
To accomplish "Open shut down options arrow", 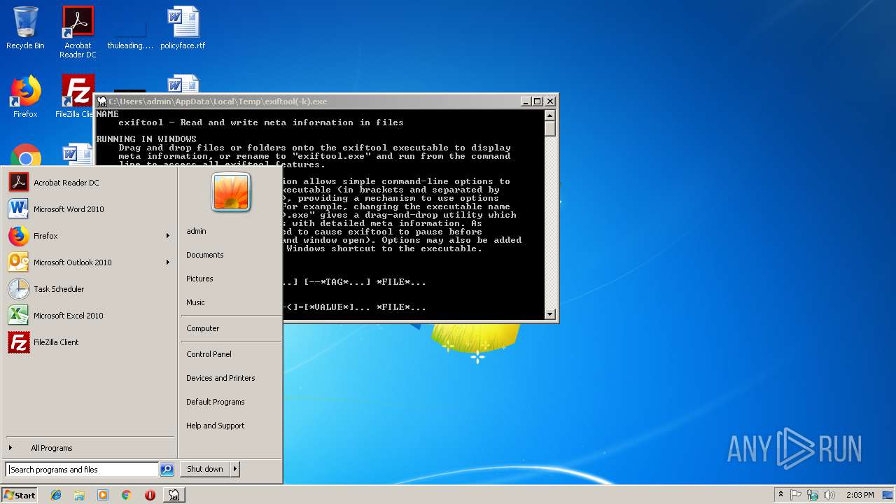I will [x=235, y=470].
